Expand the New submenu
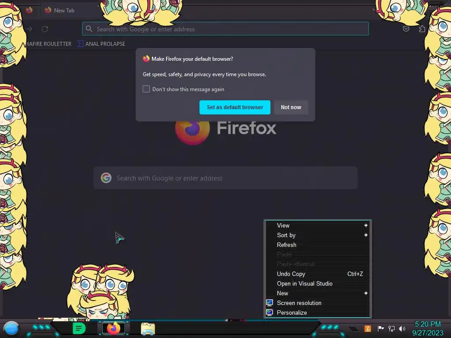The height and width of the screenshot is (338, 451). 318,293
